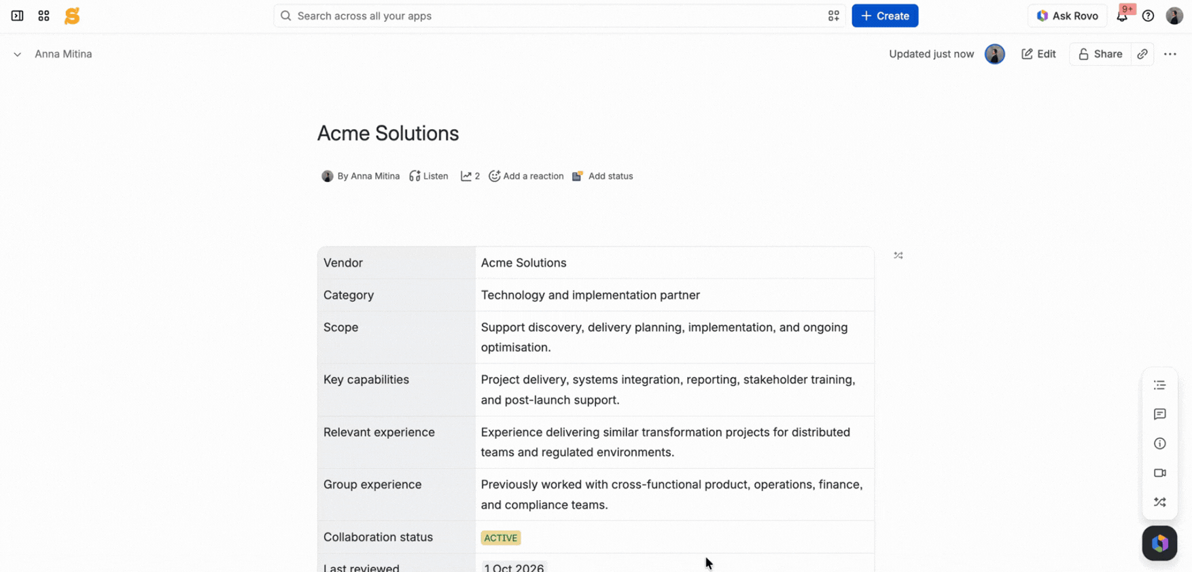1192x572 pixels.
Task: Click the Updated just now text
Action: coord(931,54)
